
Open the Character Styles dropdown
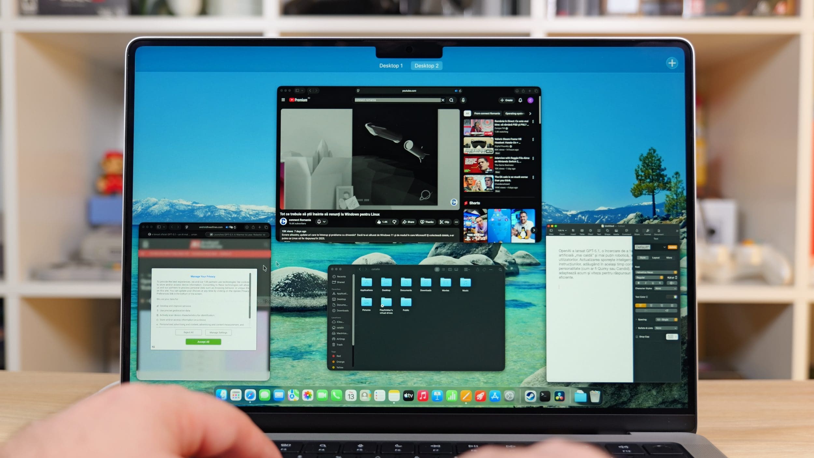[x=666, y=288]
